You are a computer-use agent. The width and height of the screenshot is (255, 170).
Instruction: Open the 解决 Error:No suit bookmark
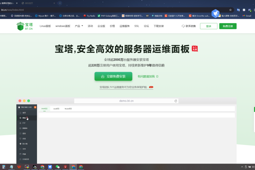199,16
